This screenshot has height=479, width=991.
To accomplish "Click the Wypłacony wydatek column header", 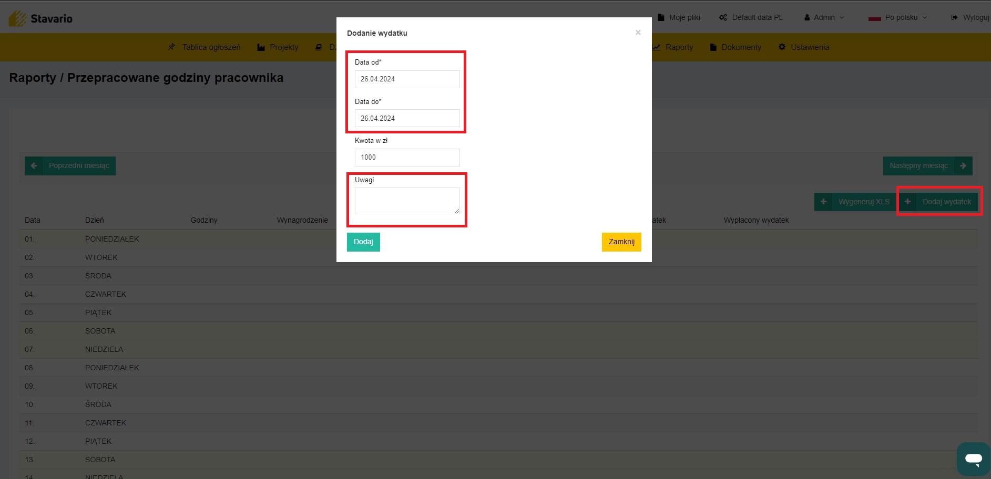I will (x=756, y=220).
